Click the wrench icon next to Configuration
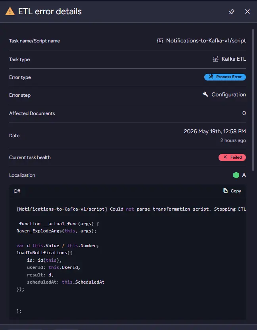This screenshot has height=330, width=257. pos(205,94)
